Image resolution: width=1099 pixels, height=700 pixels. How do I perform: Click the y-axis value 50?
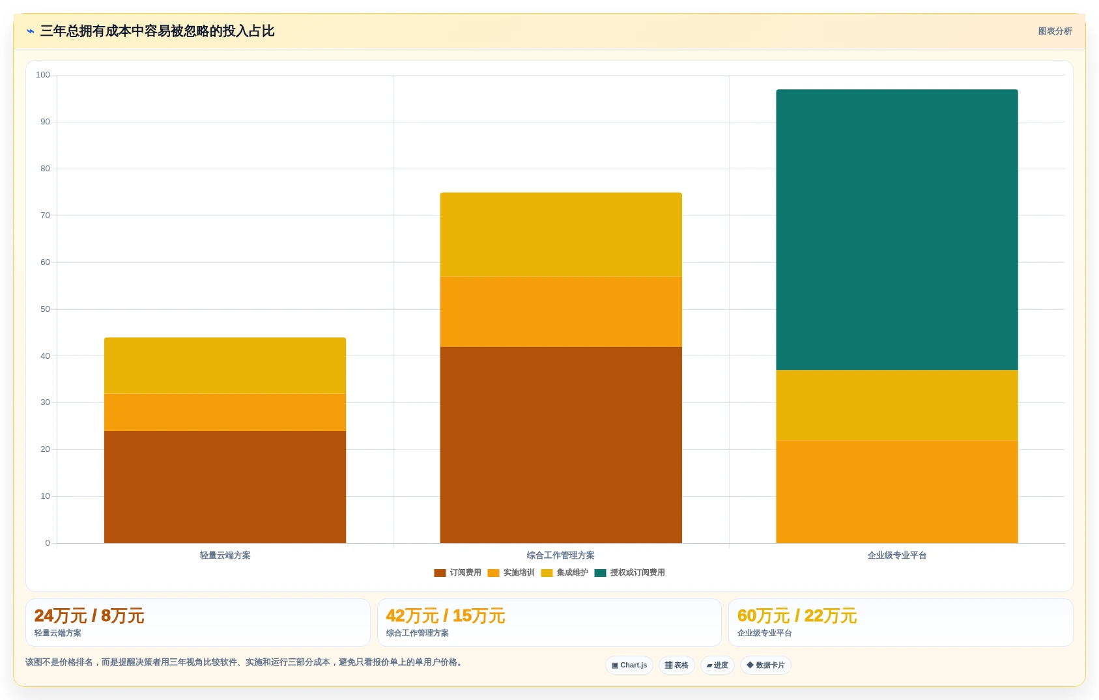tap(45, 309)
